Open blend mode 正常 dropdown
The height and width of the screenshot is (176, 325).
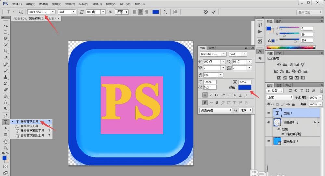[x=279, y=97]
